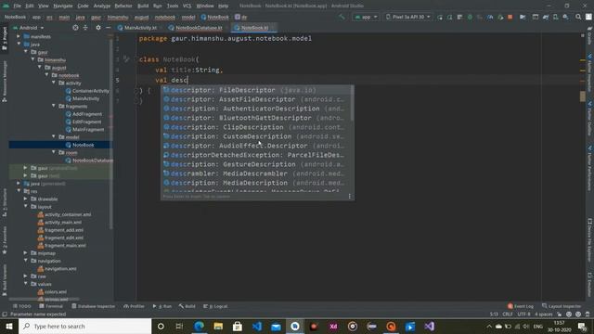Select ContainerActivity in project tree
This screenshot has height=334, width=594.
(87, 91)
